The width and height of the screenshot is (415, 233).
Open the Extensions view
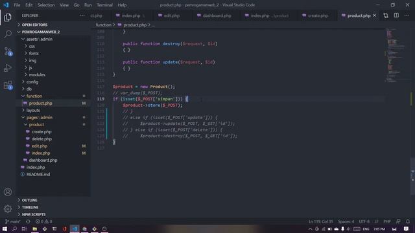8,85
